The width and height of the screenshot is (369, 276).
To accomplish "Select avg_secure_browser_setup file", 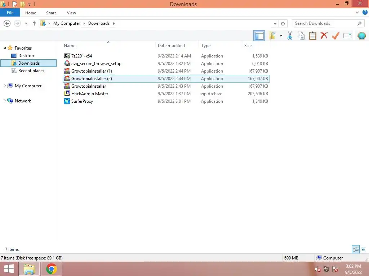I will tap(166, 63).
